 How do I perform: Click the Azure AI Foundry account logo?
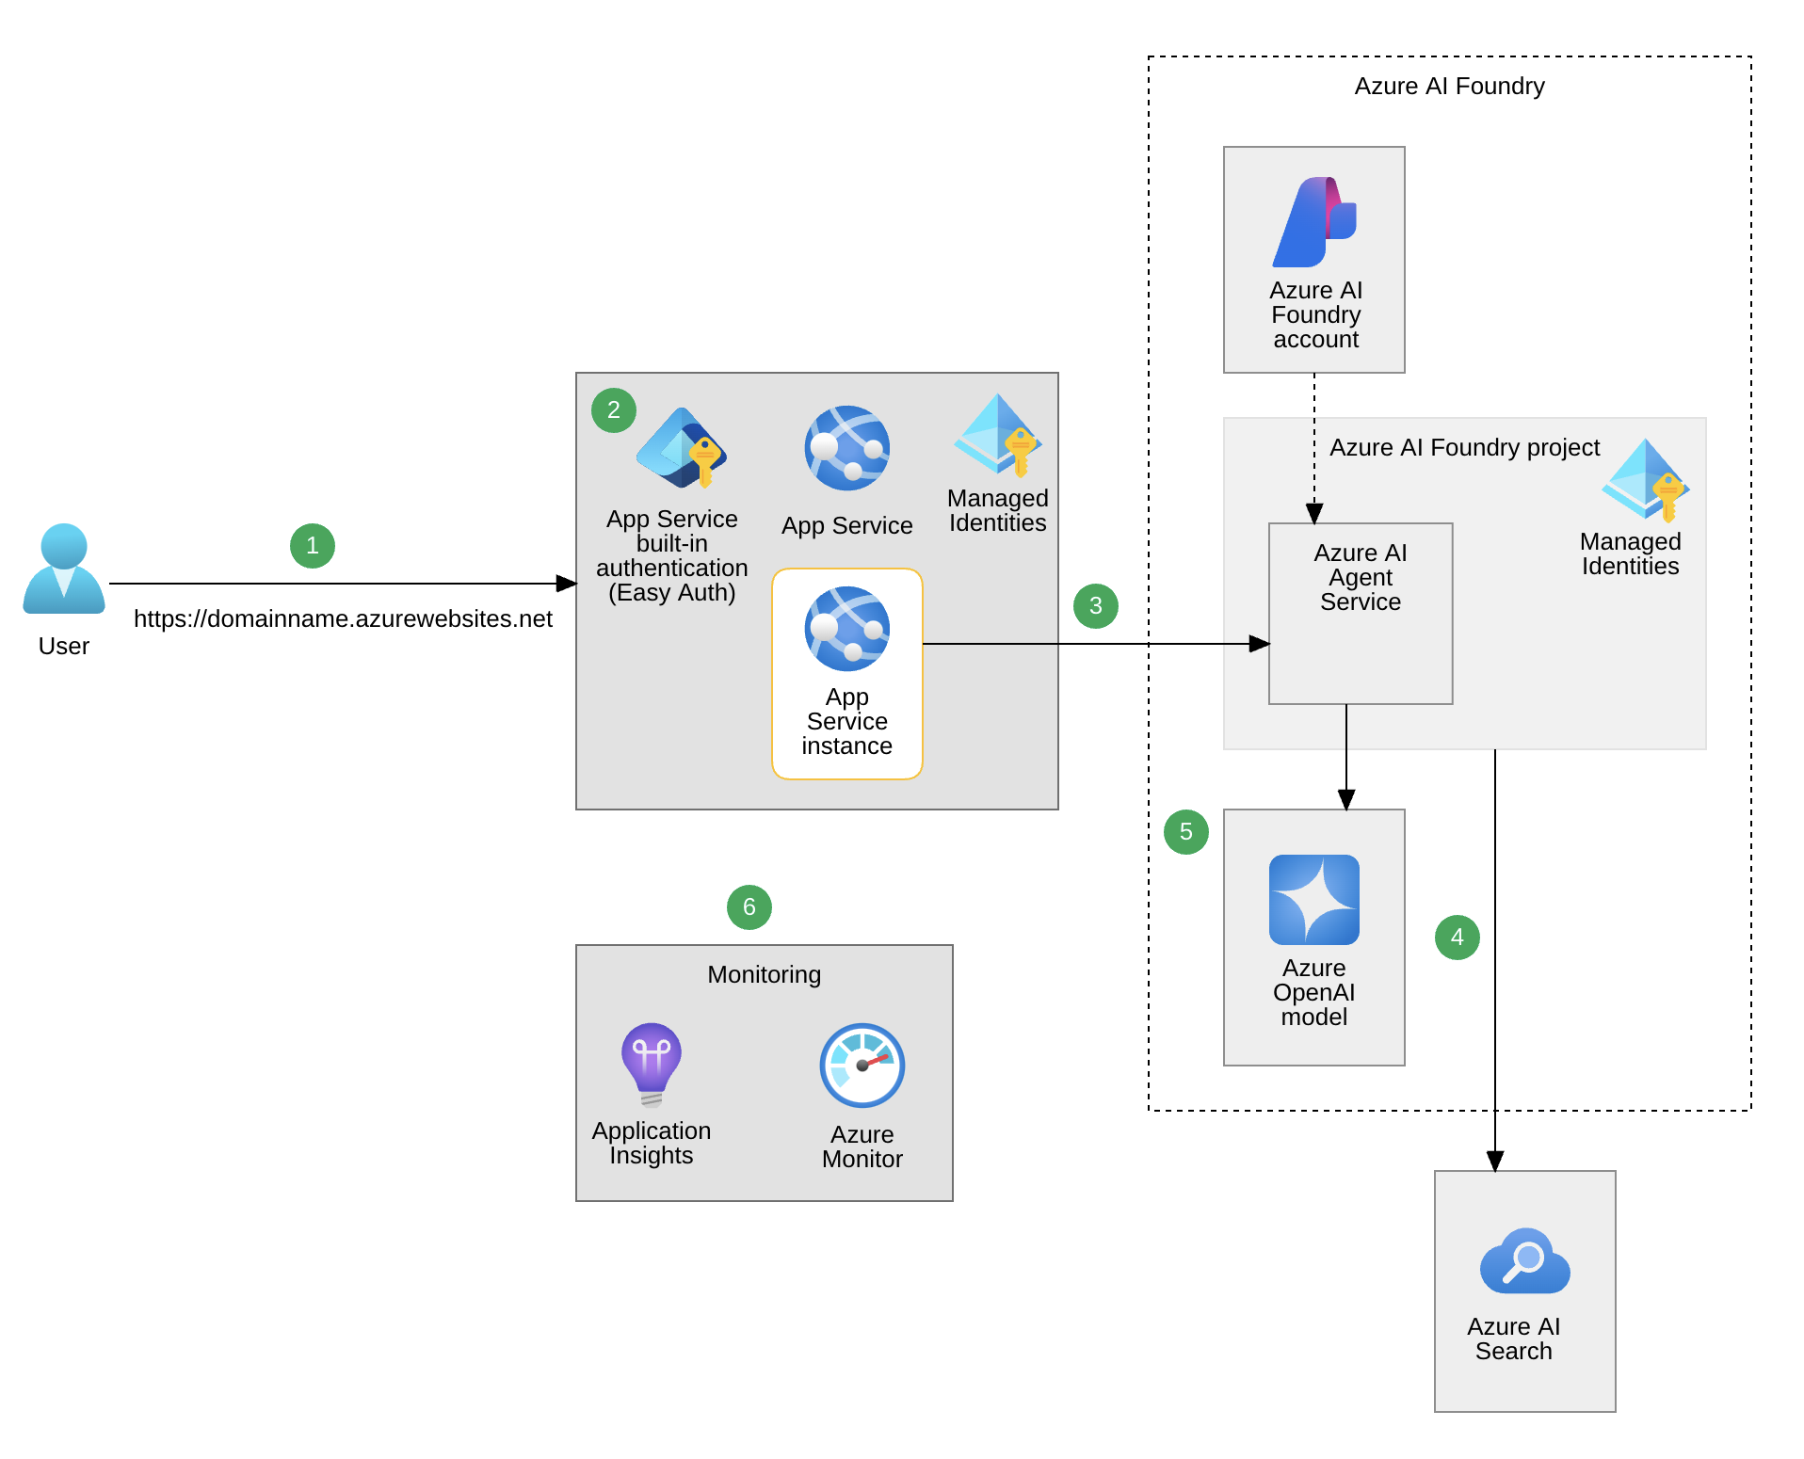1314,222
